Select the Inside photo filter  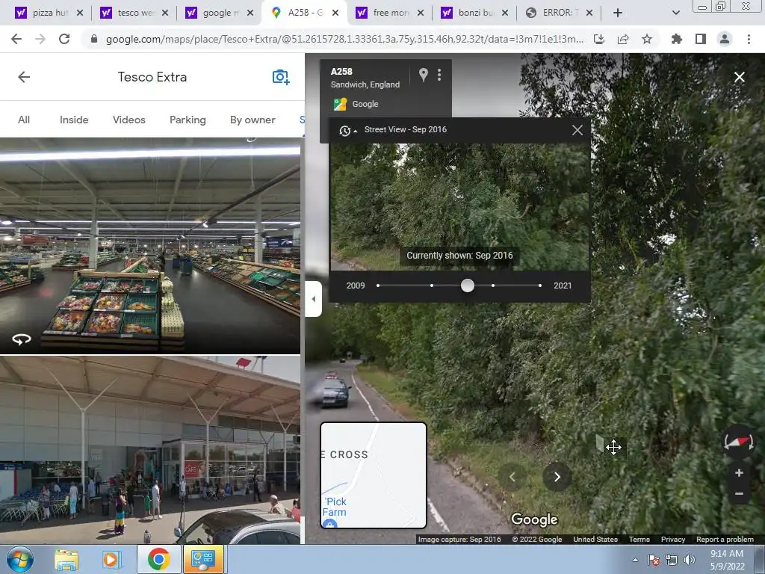coord(74,120)
